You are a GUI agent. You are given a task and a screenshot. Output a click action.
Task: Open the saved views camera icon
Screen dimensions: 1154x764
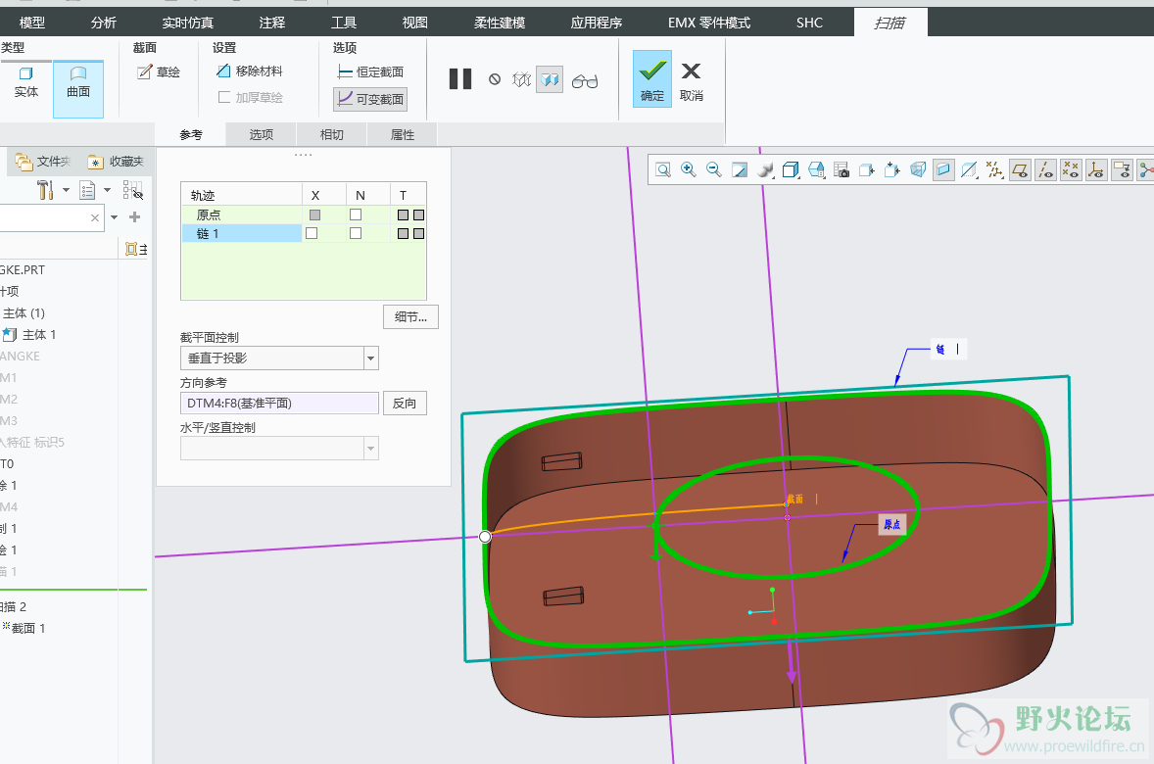click(841, 169)
